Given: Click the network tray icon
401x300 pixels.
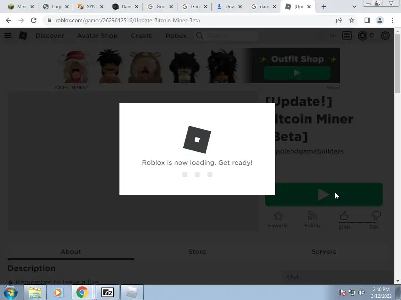Looking at the screenshot, I should 352,293.
